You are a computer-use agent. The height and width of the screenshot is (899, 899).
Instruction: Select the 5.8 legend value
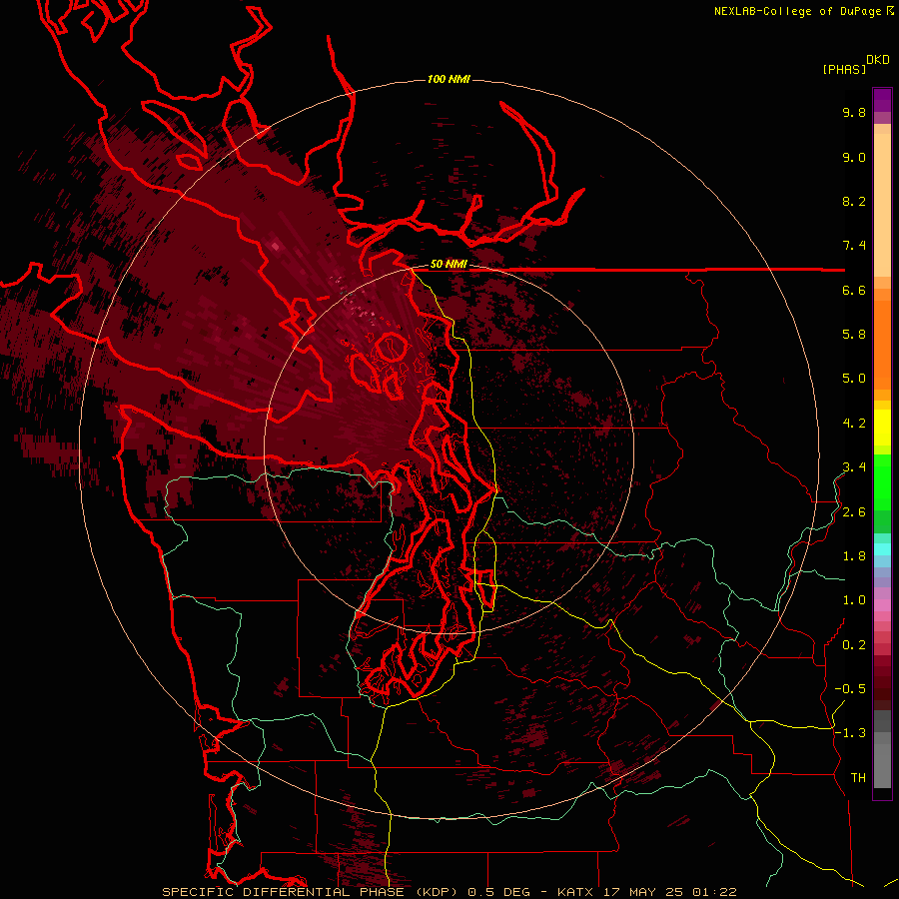point(854,335)
